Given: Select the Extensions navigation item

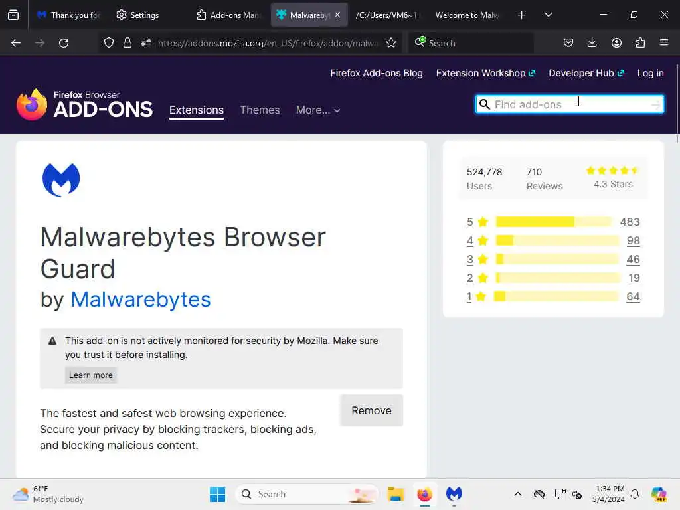Looking at the screenshot, I should [x=197, y=110].
